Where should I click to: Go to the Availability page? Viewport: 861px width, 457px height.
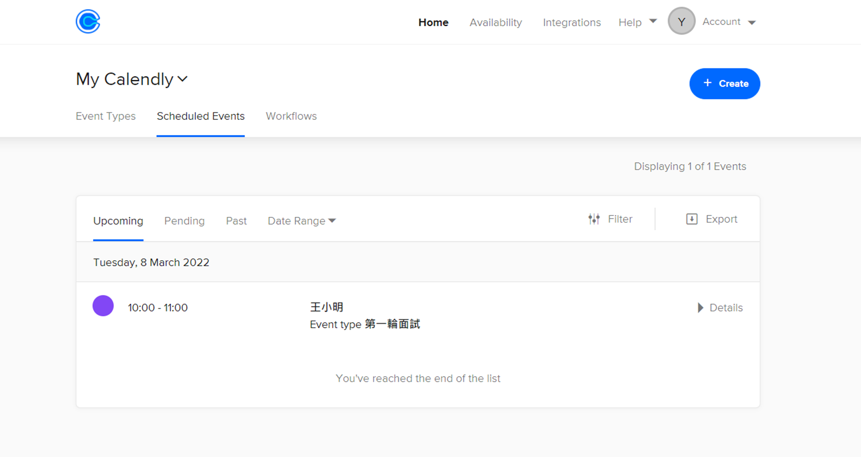coord(496,22)
